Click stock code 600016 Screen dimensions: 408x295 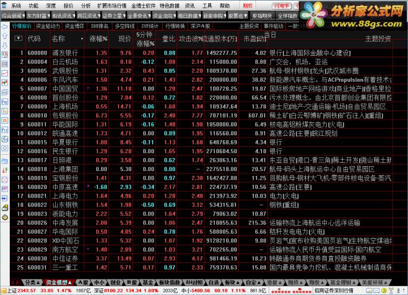click(x=37, y=151)
